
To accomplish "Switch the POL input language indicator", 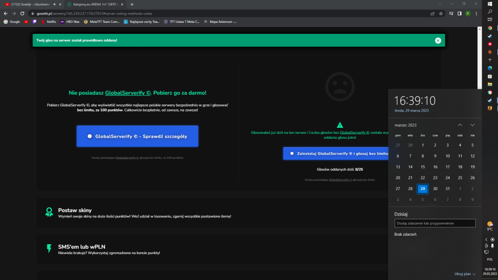I will coord(490,260).
